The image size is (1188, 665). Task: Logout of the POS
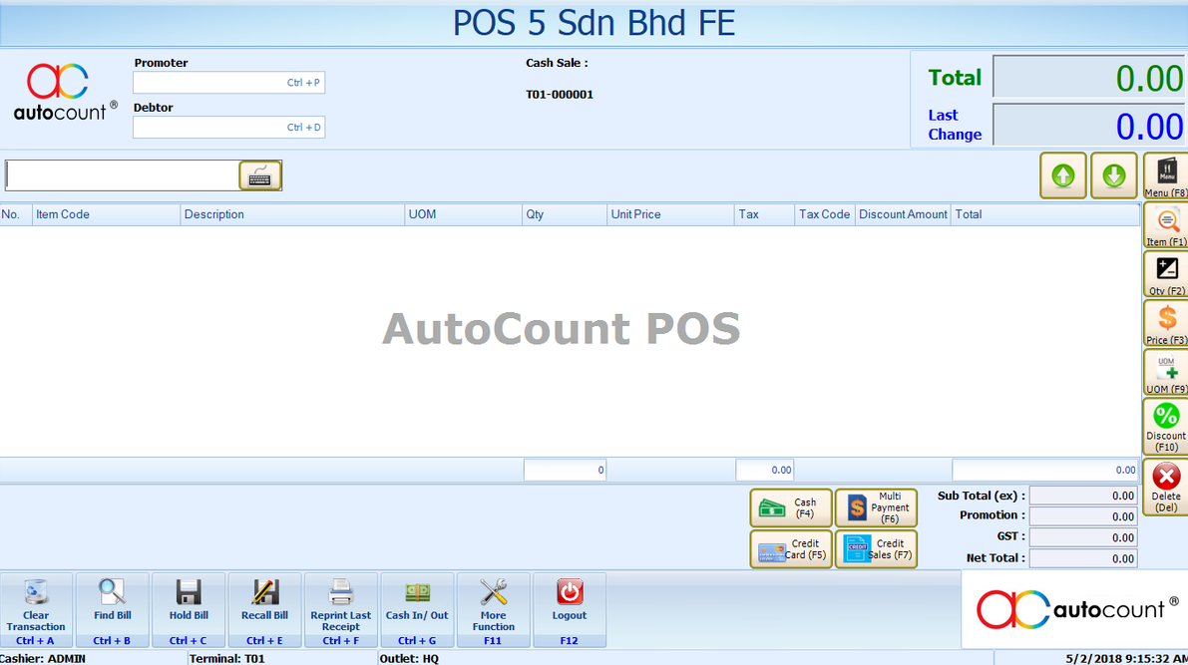pyautogui.click(x=569, y=610)
